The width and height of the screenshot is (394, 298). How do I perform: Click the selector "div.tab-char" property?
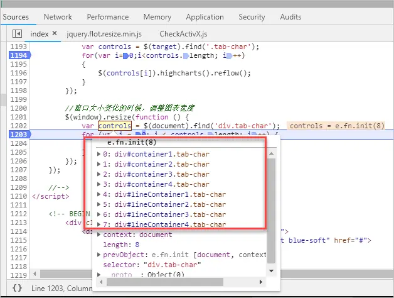pos(152,265)
